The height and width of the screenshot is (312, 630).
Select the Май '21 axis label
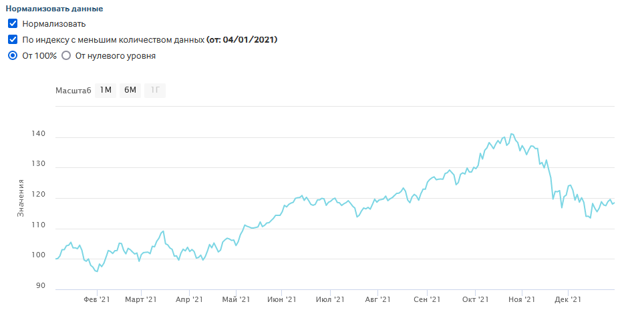click(235, 300)
